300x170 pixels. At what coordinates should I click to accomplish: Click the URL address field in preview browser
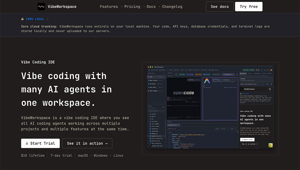[x=252, y=84]
